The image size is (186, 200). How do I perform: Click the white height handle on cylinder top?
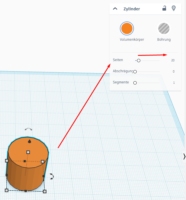coord(28,152)
